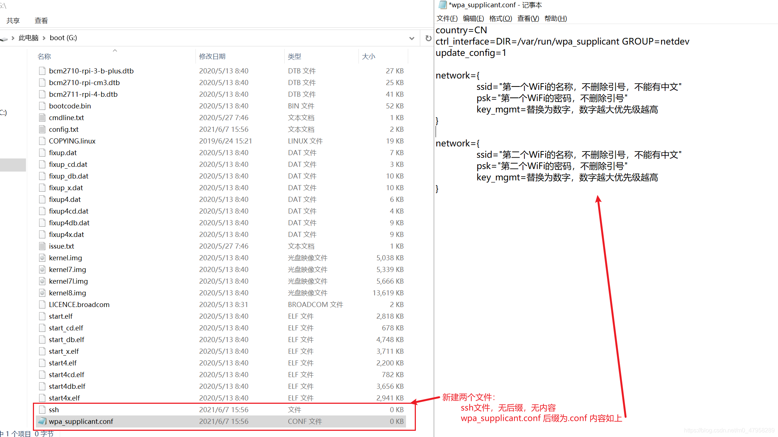Navigate to 此电脑 in the breadcrumb
Image resolution: width=778 pixels, height=437 pixels.
[x=29, y=38]
